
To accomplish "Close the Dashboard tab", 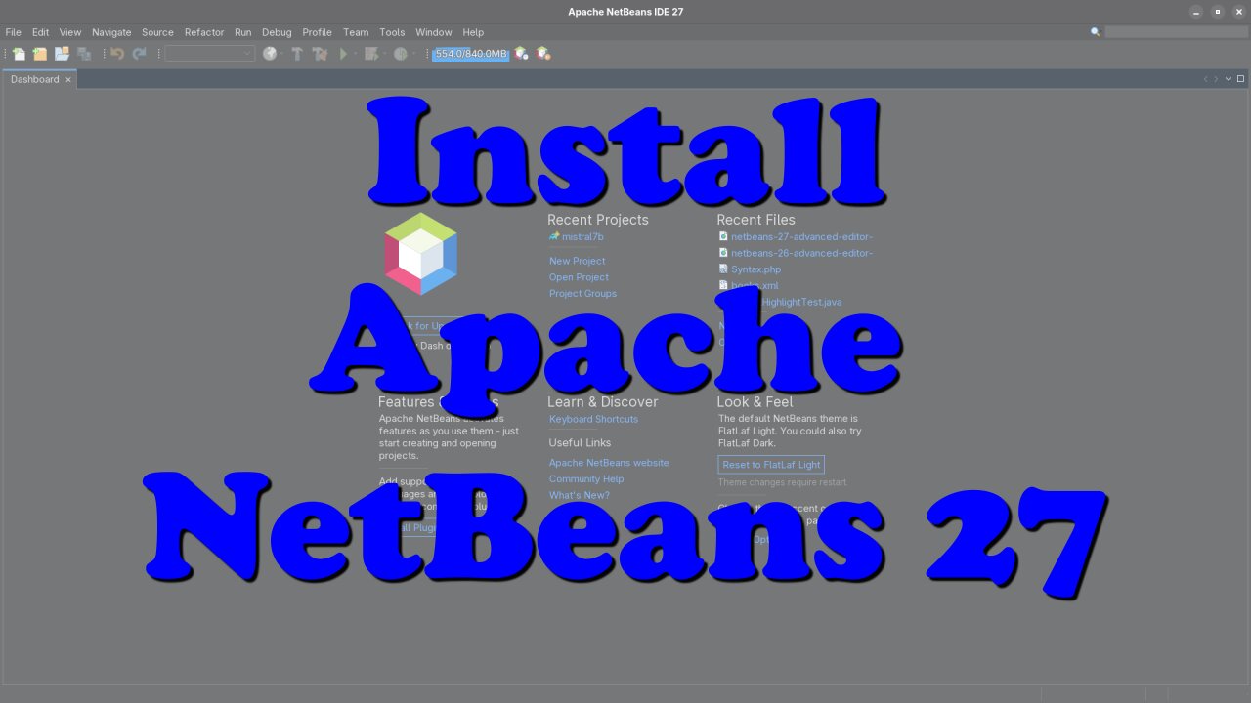I will (68, 80).
